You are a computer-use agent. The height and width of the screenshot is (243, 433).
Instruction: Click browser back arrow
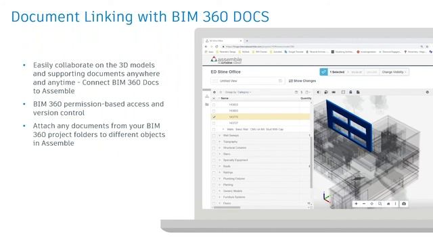coord(206,47)
